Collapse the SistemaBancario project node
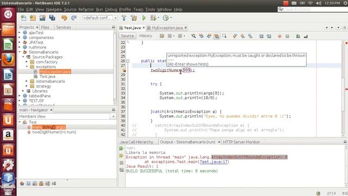 (20, 52)
